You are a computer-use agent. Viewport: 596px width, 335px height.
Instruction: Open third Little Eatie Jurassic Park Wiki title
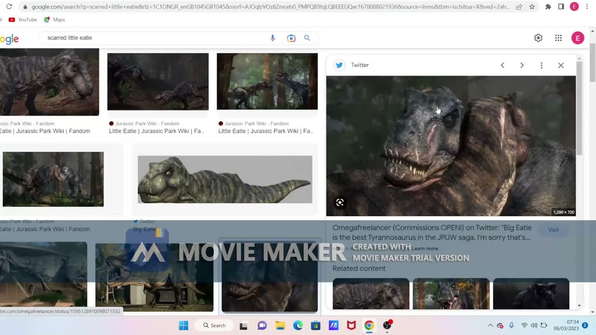(x=266, y=131)
